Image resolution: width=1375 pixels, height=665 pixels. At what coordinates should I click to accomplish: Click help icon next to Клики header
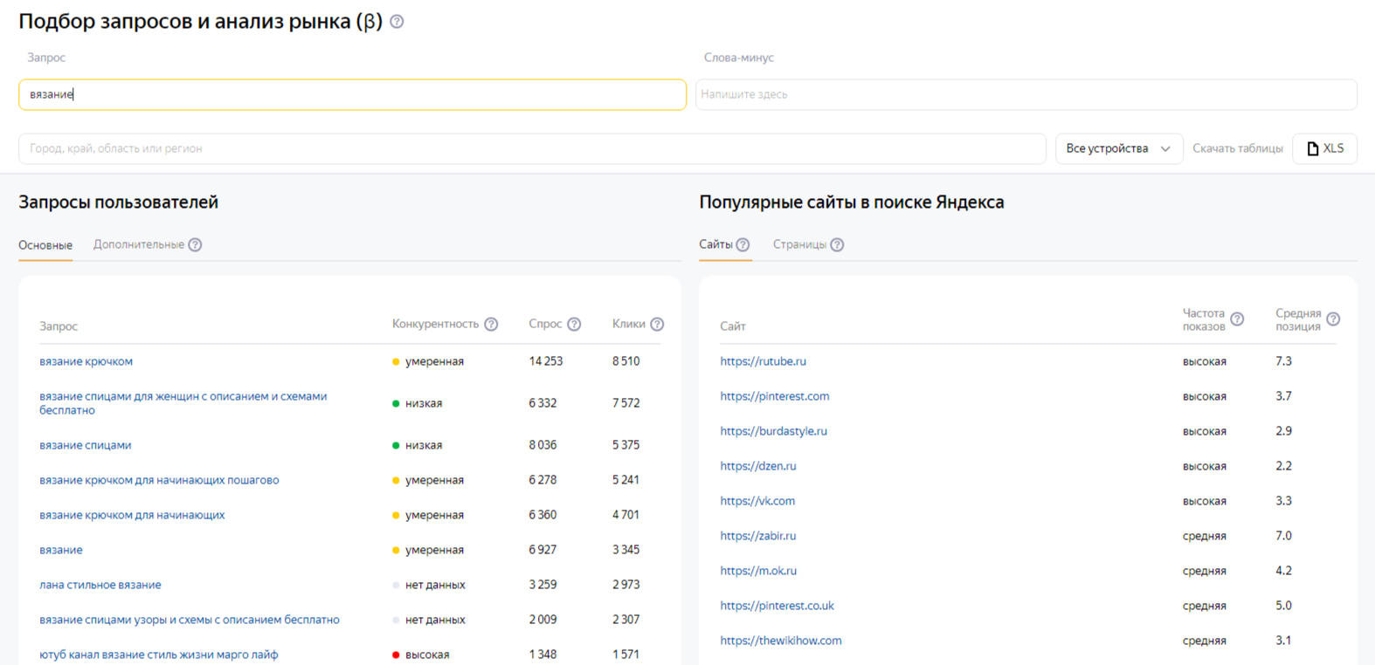point(657,325)
